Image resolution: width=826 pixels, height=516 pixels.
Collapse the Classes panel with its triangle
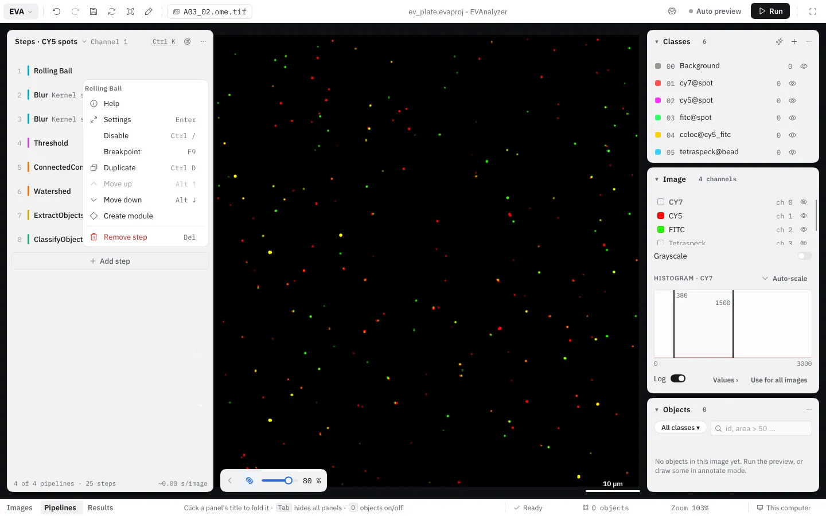[x=657, y=42]
